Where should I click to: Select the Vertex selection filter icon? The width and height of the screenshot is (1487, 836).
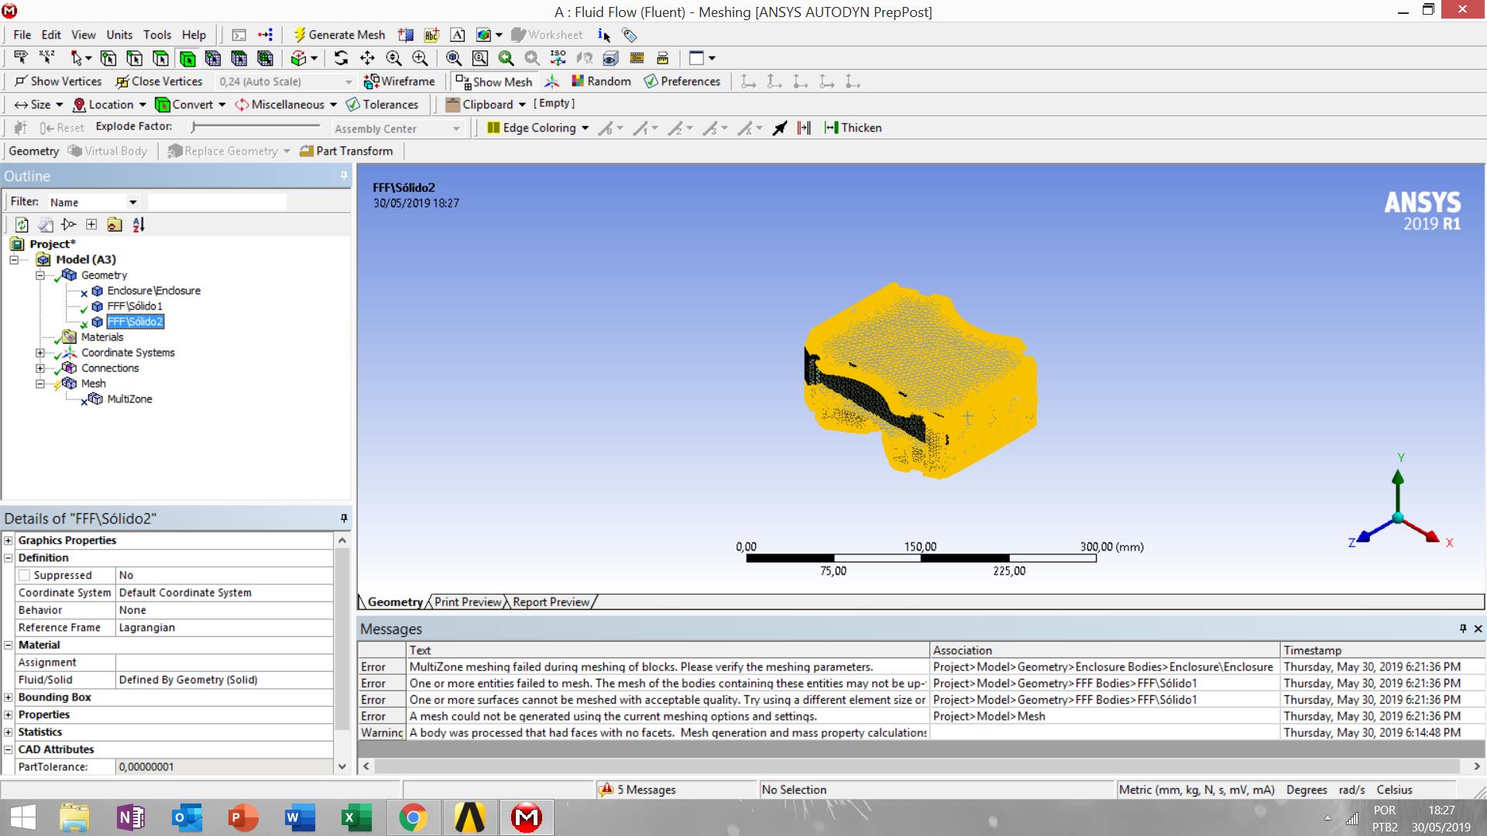[x=108, y=58]
